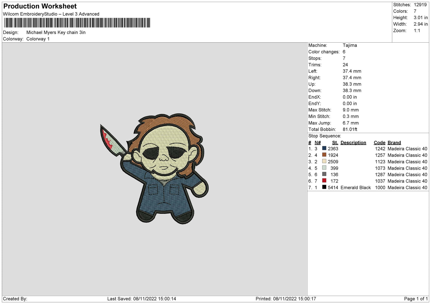Click the black thread swatch 5414

coord(324,187)
